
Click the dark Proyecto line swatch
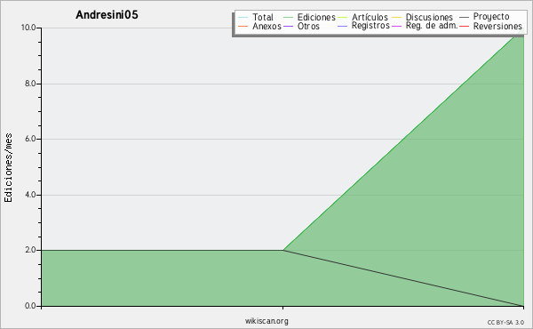(x=465, y=17)
